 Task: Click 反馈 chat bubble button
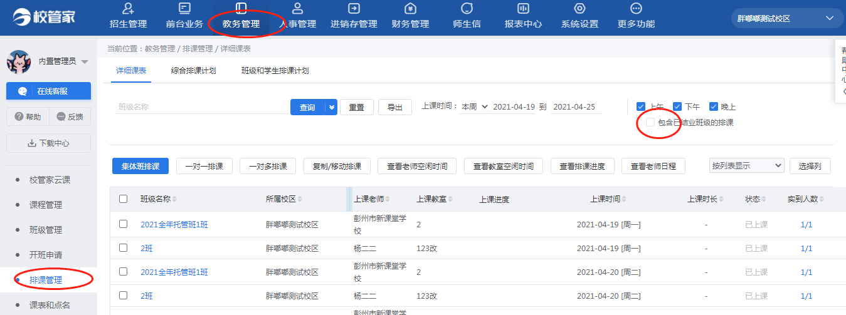click(70, 116)
